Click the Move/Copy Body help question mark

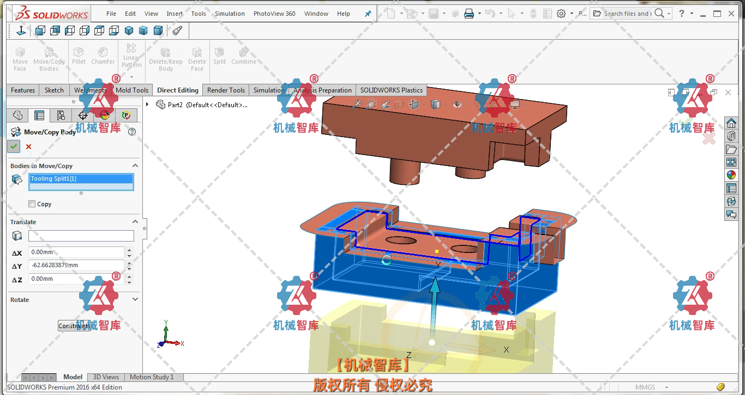tap(131, 132)
